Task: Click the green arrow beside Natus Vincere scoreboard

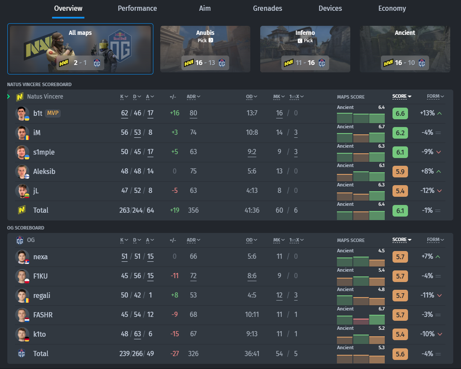Action: [9, 96]
